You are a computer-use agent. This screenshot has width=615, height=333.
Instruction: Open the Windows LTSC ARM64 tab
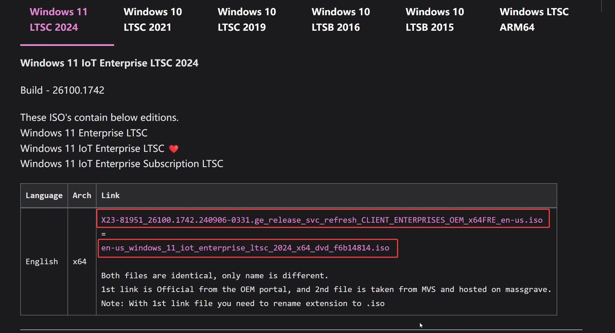coord(534,19)
